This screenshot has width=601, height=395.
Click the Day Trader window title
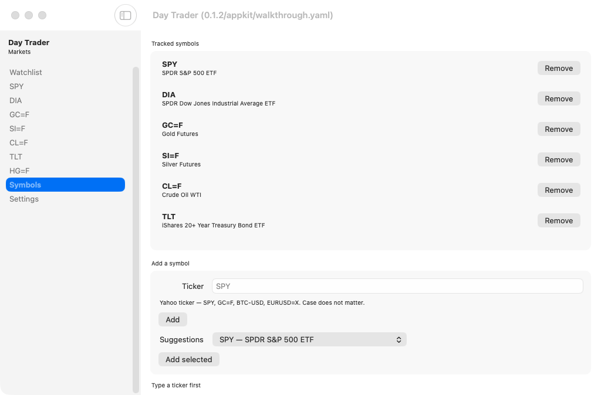tap(242, 15)
